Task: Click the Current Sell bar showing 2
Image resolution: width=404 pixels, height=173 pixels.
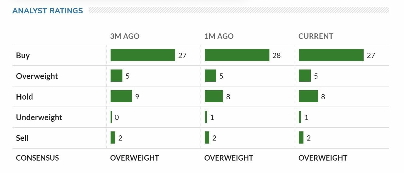Action: coord(301,137)
